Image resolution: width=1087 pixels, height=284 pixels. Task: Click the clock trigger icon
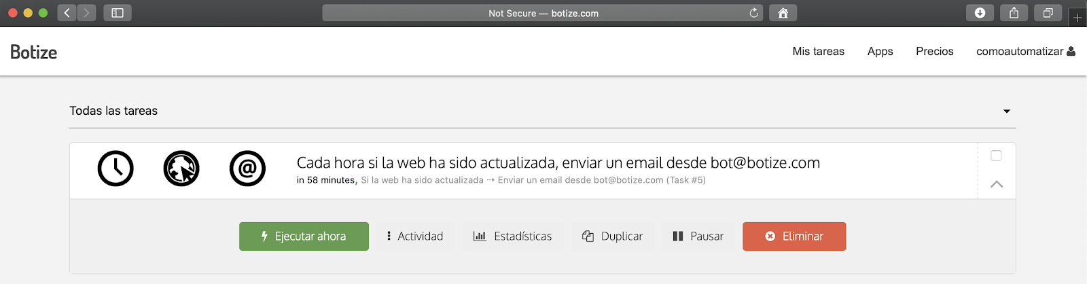(115, 168)
